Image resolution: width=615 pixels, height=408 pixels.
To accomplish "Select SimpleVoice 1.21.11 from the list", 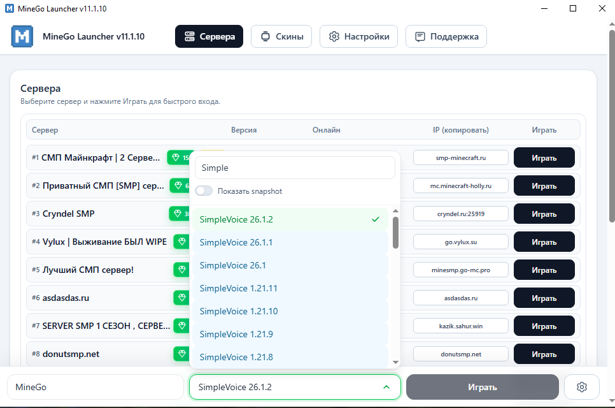I will coord(238,288).
